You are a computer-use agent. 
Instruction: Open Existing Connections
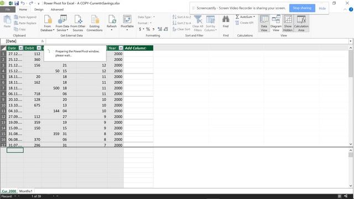tap(95, 23)
